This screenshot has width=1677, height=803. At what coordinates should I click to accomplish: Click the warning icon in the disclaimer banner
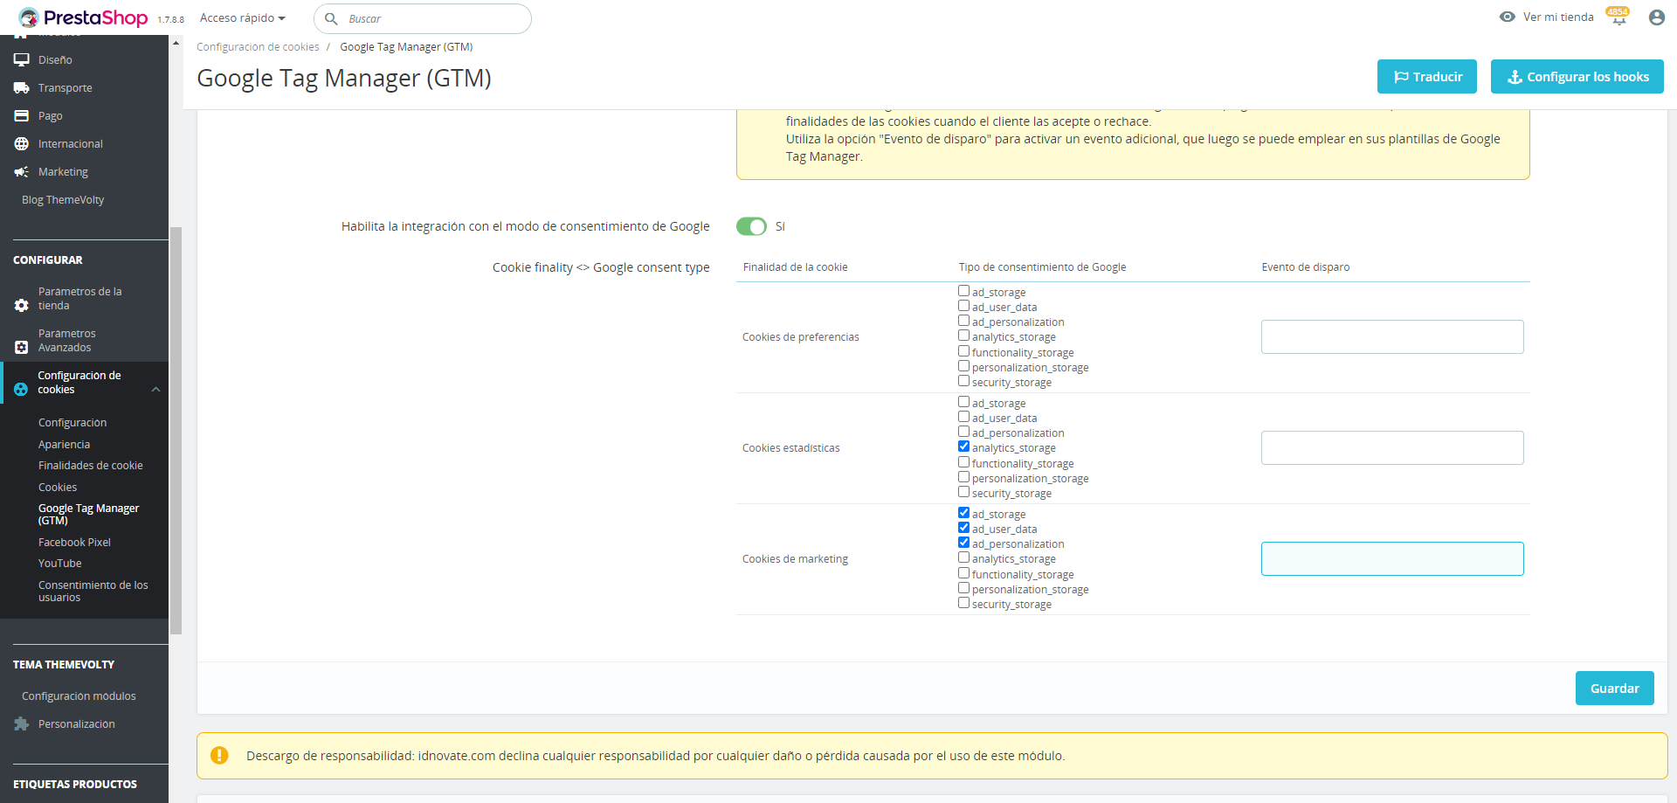(219, 756)
